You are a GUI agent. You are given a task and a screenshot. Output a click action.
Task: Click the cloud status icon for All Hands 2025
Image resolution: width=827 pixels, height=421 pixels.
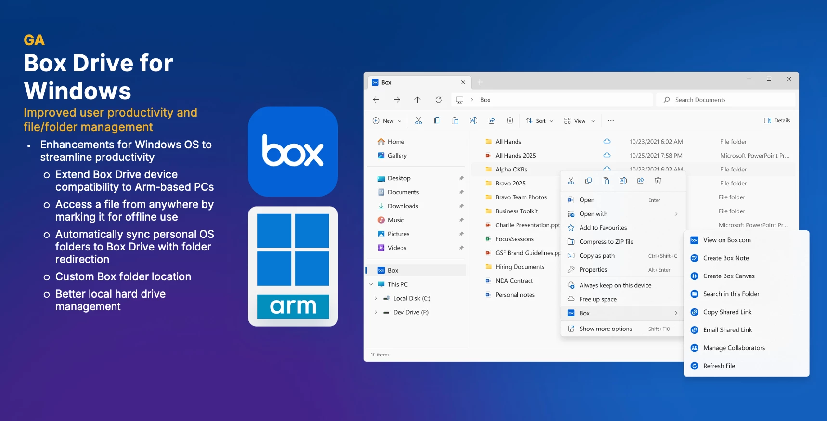tap(607, 155)
